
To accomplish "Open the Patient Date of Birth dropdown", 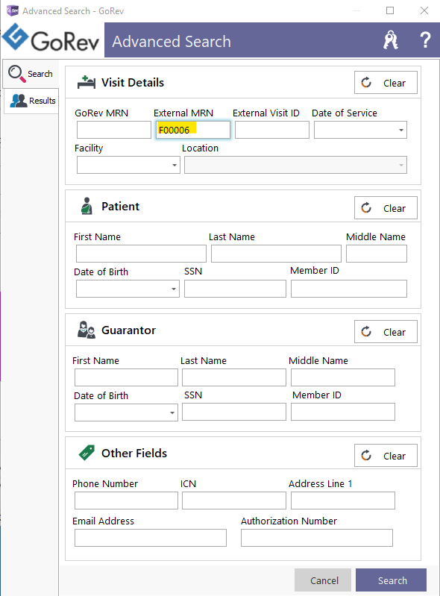I will [x=173, y=289].
